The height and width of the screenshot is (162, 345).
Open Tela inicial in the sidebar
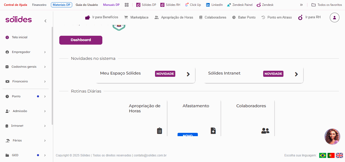coord(26,37)
